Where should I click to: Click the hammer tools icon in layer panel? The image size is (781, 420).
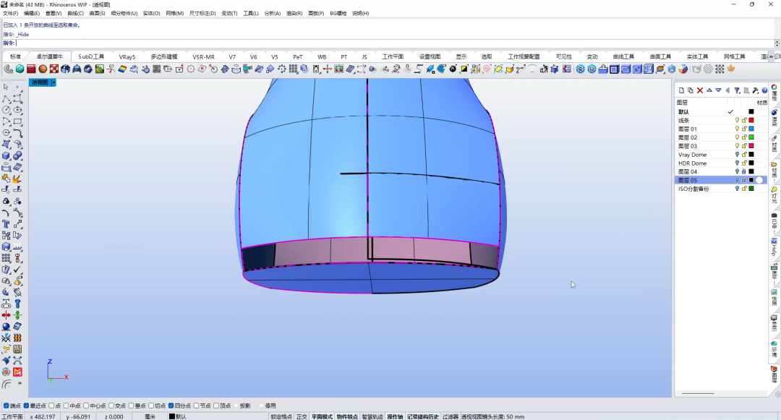[x=756, y=90]
